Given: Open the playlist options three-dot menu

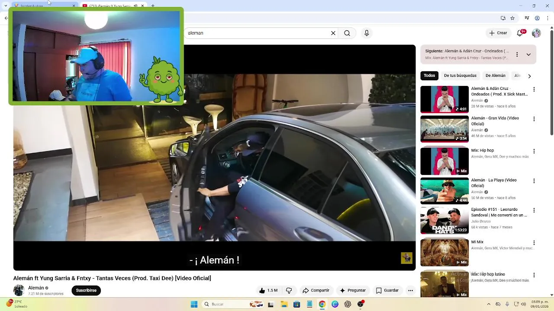Looking at the screenshot, I should click(x=517, y=54).
